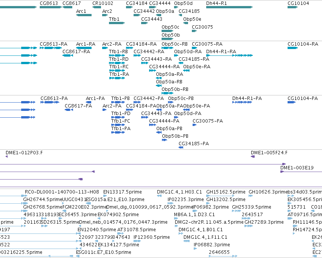Image resolution: width=322 pixels, height=258 pixels.
Task: Select EST DMG1C.4_1.H03.C1
Action: coord(159,196)
